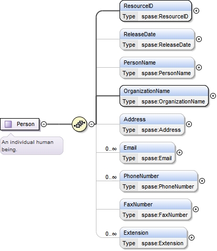217x251 pixels.
Task: Expand the Extension element plus icon
Action: [191, 238]
